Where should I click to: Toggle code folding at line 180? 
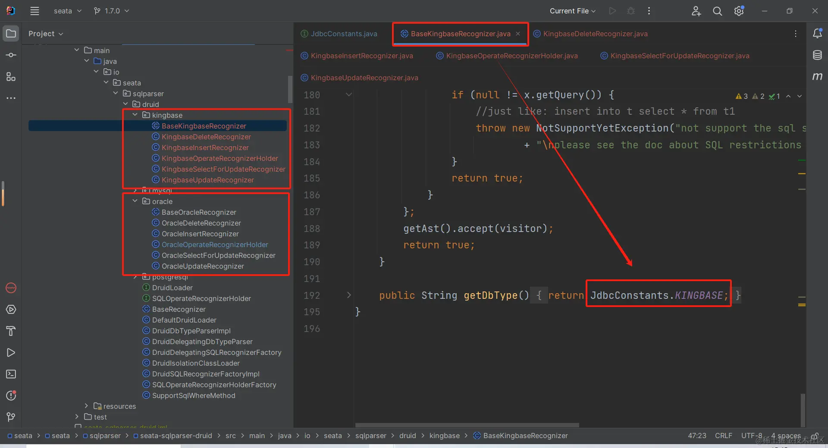point(349,95)
